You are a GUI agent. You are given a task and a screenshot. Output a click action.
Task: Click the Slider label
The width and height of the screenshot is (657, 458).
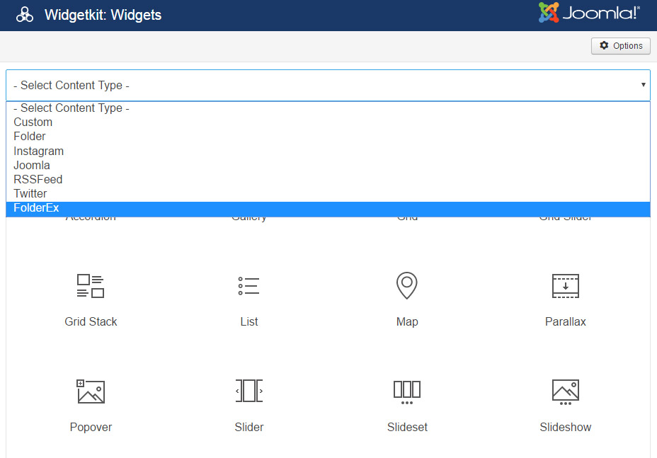pos(249,428)
